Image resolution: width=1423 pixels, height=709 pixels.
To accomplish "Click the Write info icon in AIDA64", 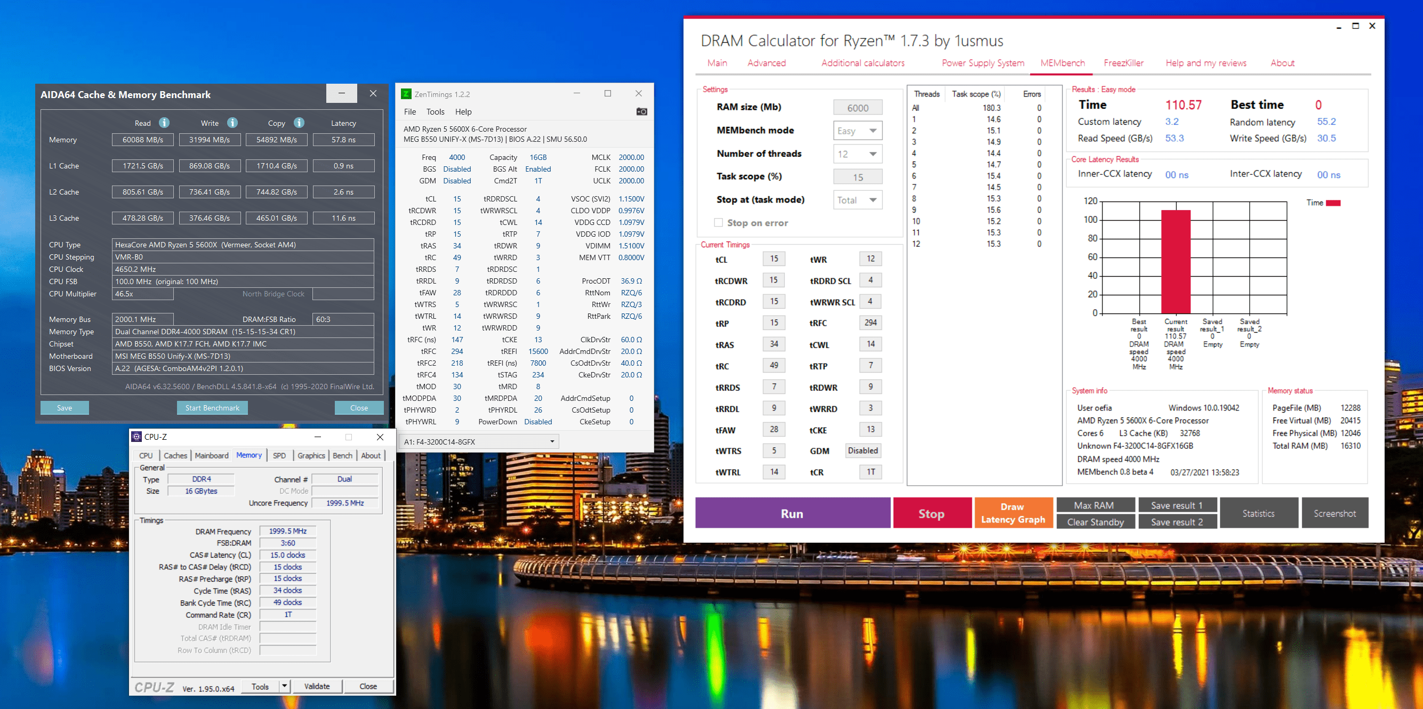I will point(232,123).
